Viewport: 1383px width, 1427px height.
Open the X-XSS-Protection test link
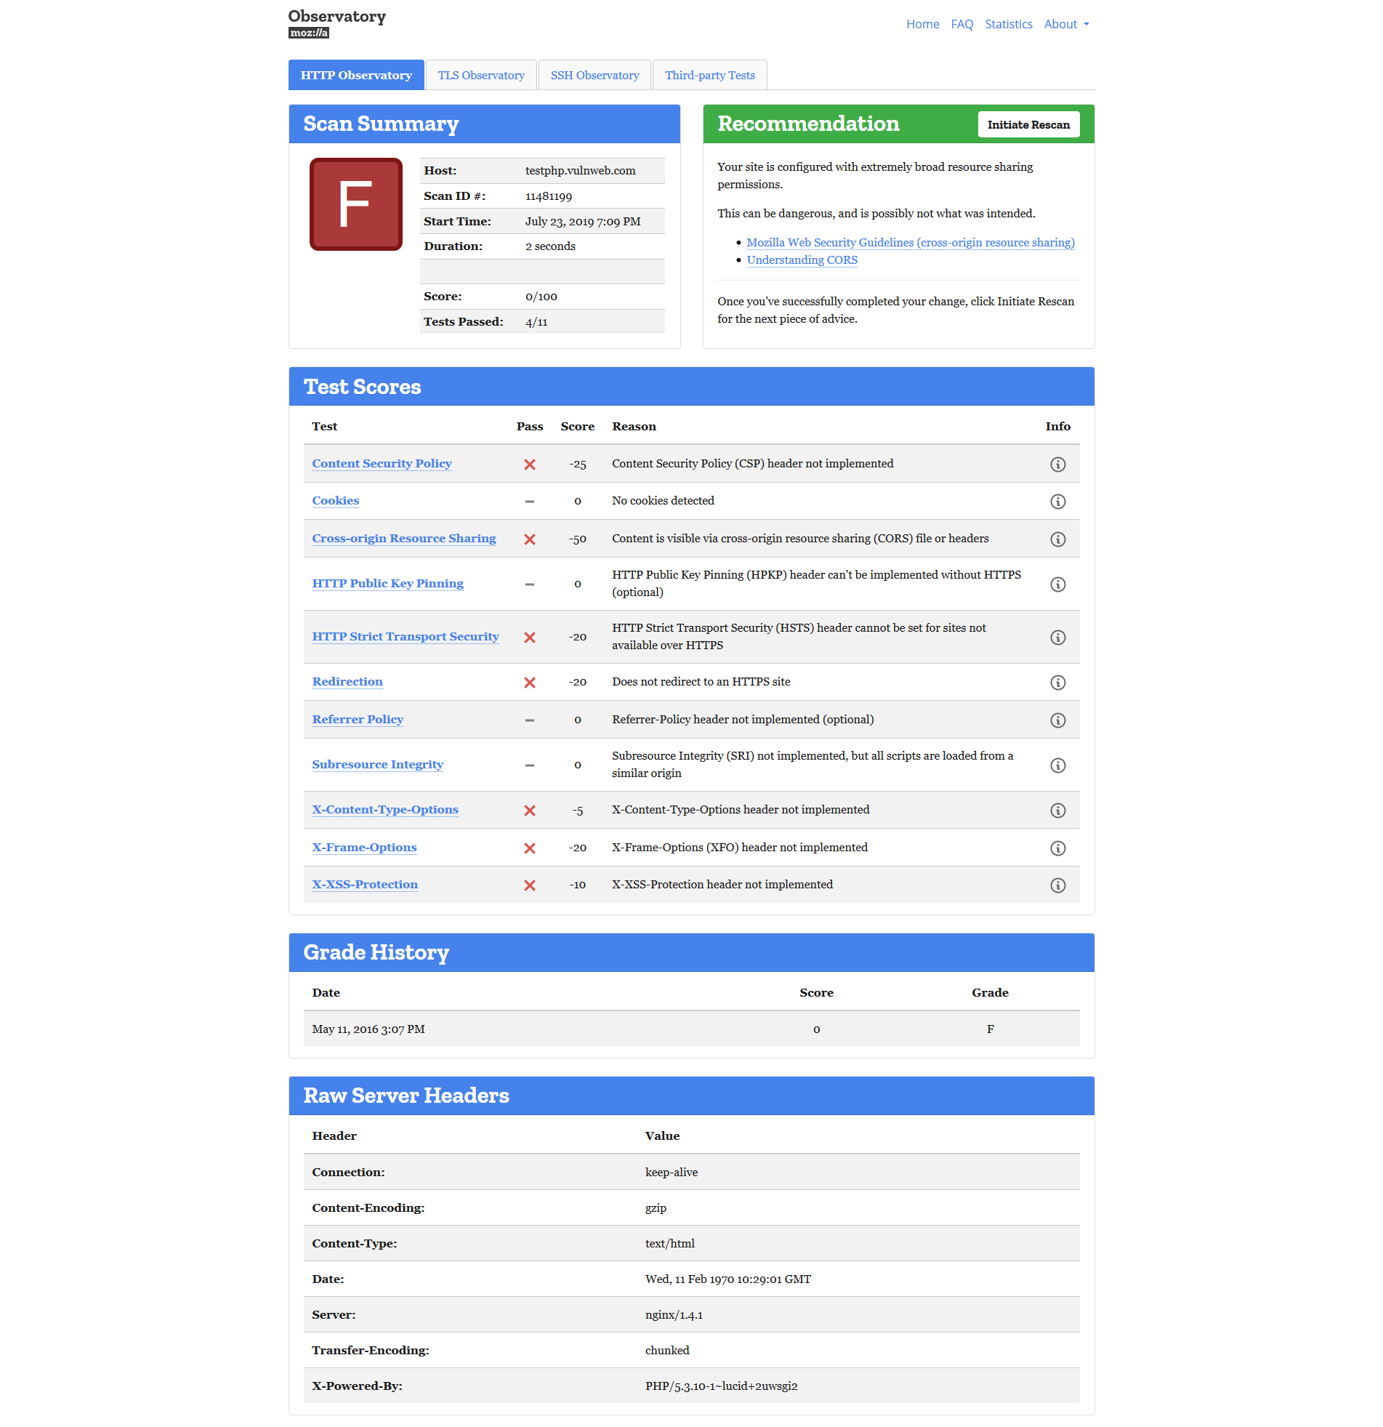point(365,885)
